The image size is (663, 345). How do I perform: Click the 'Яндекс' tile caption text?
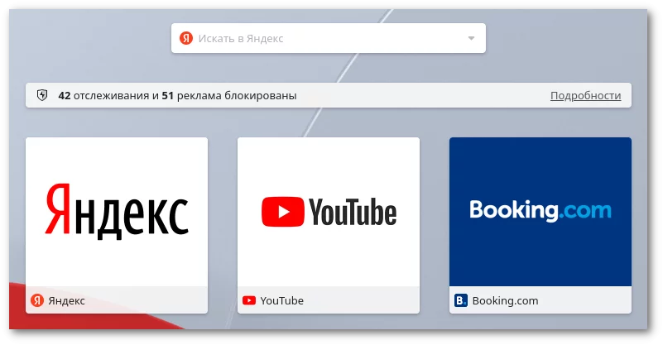(x=66, y=300)
